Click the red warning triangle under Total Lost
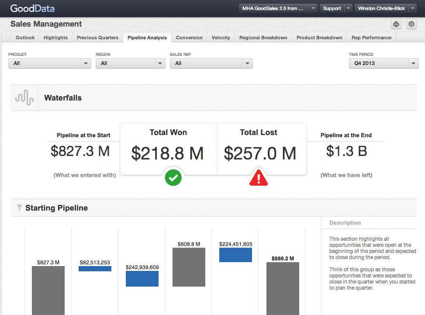 [x=259, y=177]
